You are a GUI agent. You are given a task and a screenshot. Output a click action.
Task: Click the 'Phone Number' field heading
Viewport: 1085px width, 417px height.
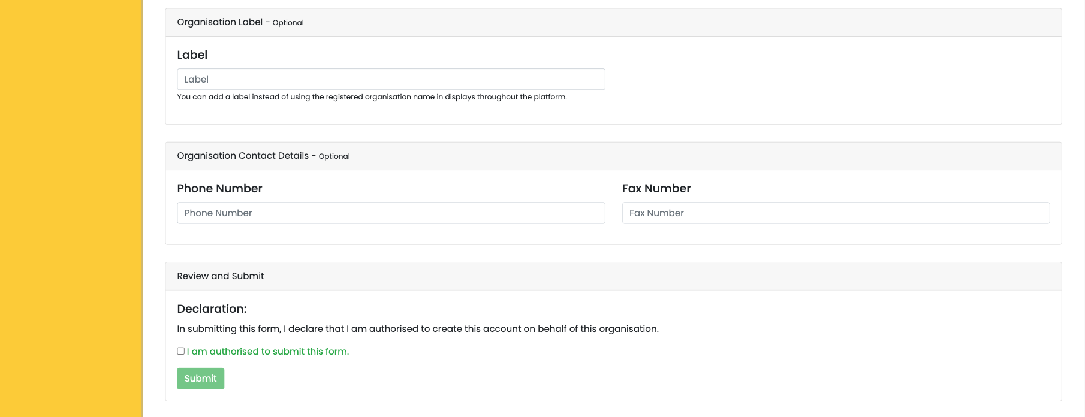point(219,188)
